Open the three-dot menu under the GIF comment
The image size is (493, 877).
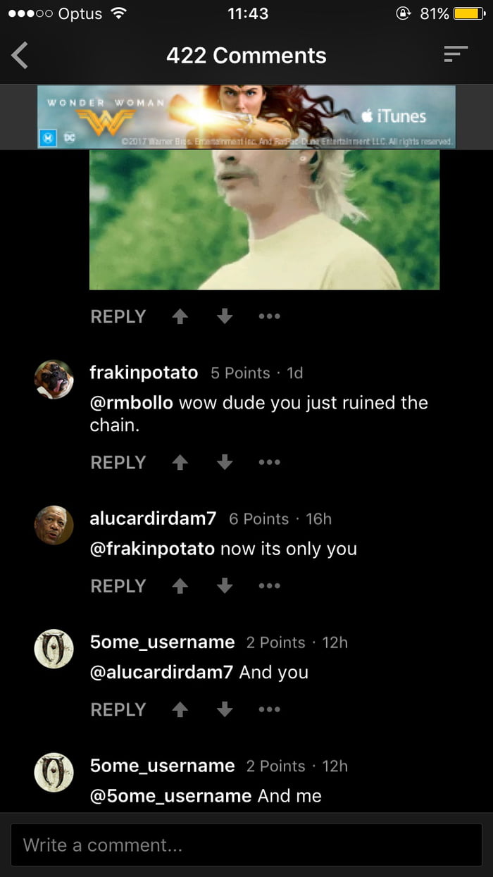(269, 316)
